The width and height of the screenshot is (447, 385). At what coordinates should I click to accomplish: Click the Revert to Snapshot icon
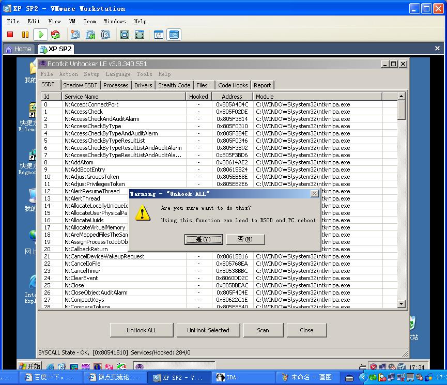(90, 35)
